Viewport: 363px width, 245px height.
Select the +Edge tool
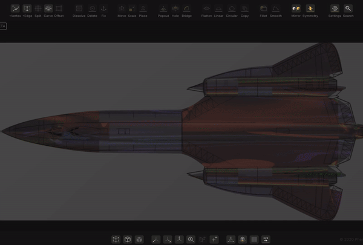[27, 11]
